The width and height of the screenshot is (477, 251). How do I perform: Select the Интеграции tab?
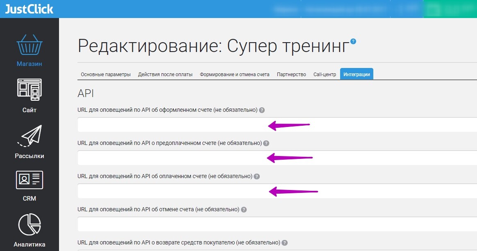[x=357, y=74]
